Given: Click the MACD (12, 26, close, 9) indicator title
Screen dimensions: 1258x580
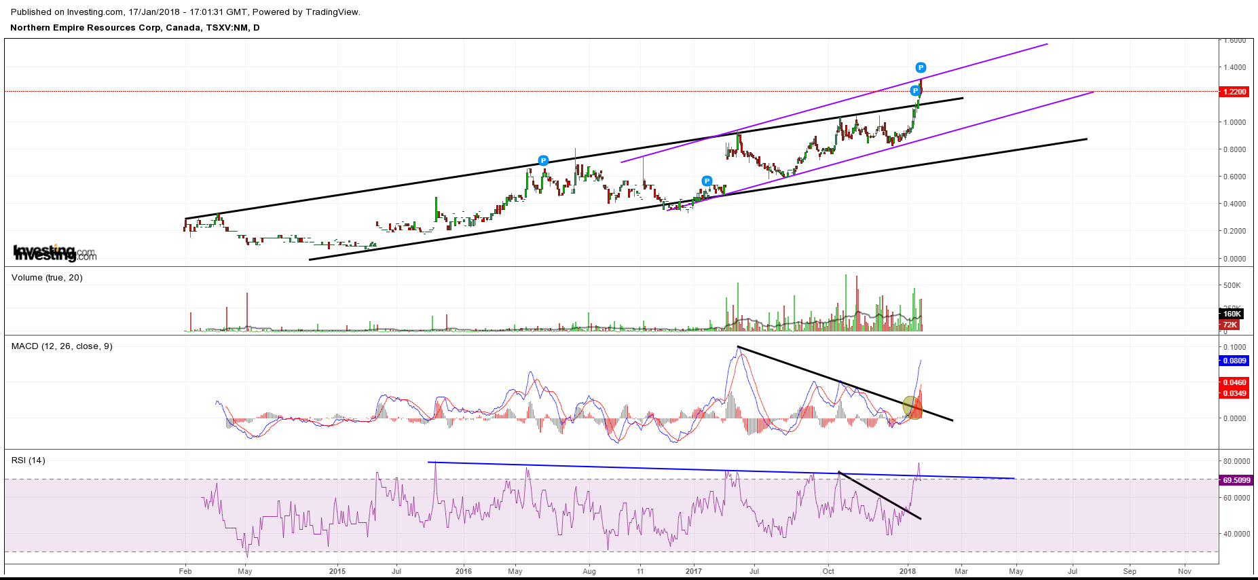Looking at the screenshot, I should (62, 346).
